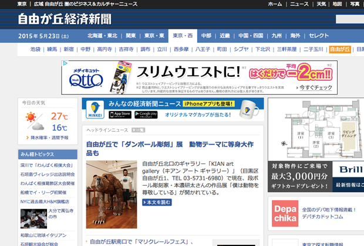The width and height of the screenshot is (364, 246).
Task: Open the Google Play download badge
Action: click(x=146, y=114)
